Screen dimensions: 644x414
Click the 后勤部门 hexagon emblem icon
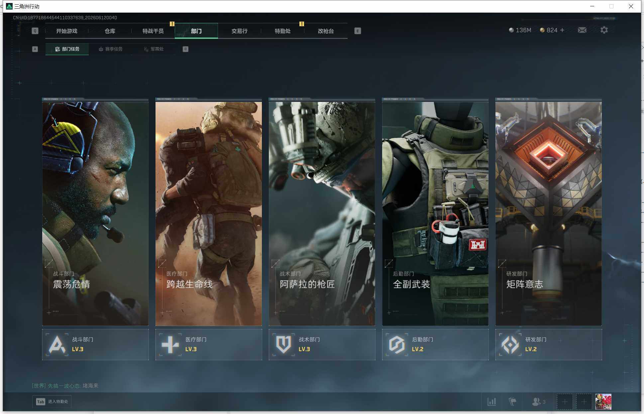(397, 345)
